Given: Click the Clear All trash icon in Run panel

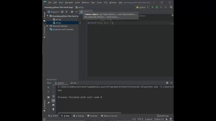Looking at the screenshot, I should coord(53,109).
